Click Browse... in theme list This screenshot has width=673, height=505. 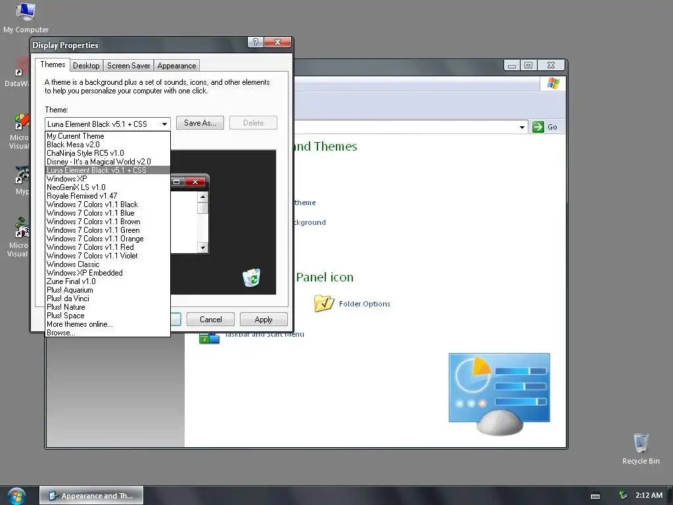tap(108, 333)
